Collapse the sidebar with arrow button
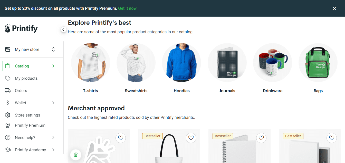Screen dimensions: 345x163 click(63, 30)
